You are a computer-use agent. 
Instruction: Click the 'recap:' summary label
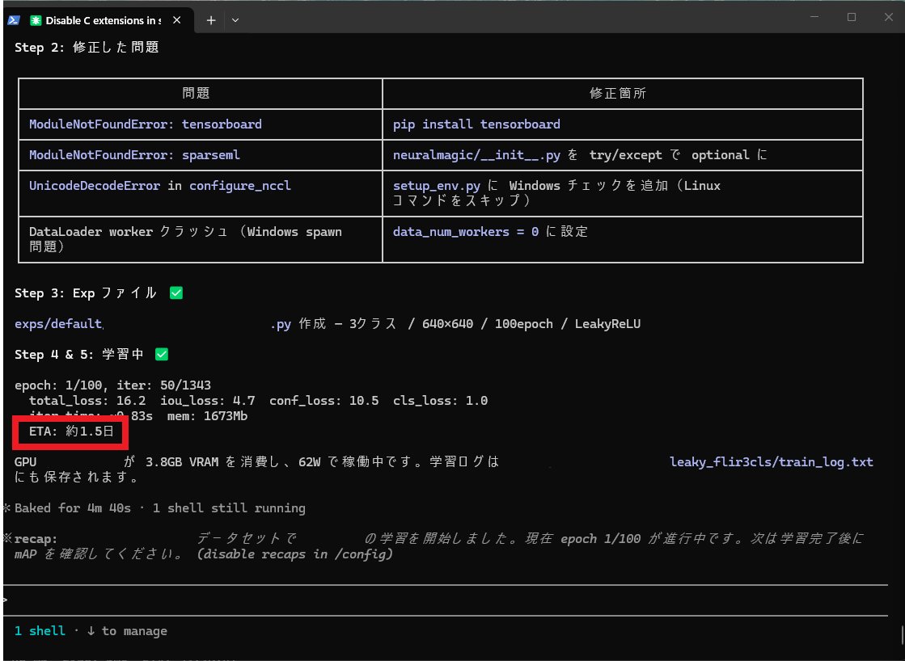tap(36, 539)
